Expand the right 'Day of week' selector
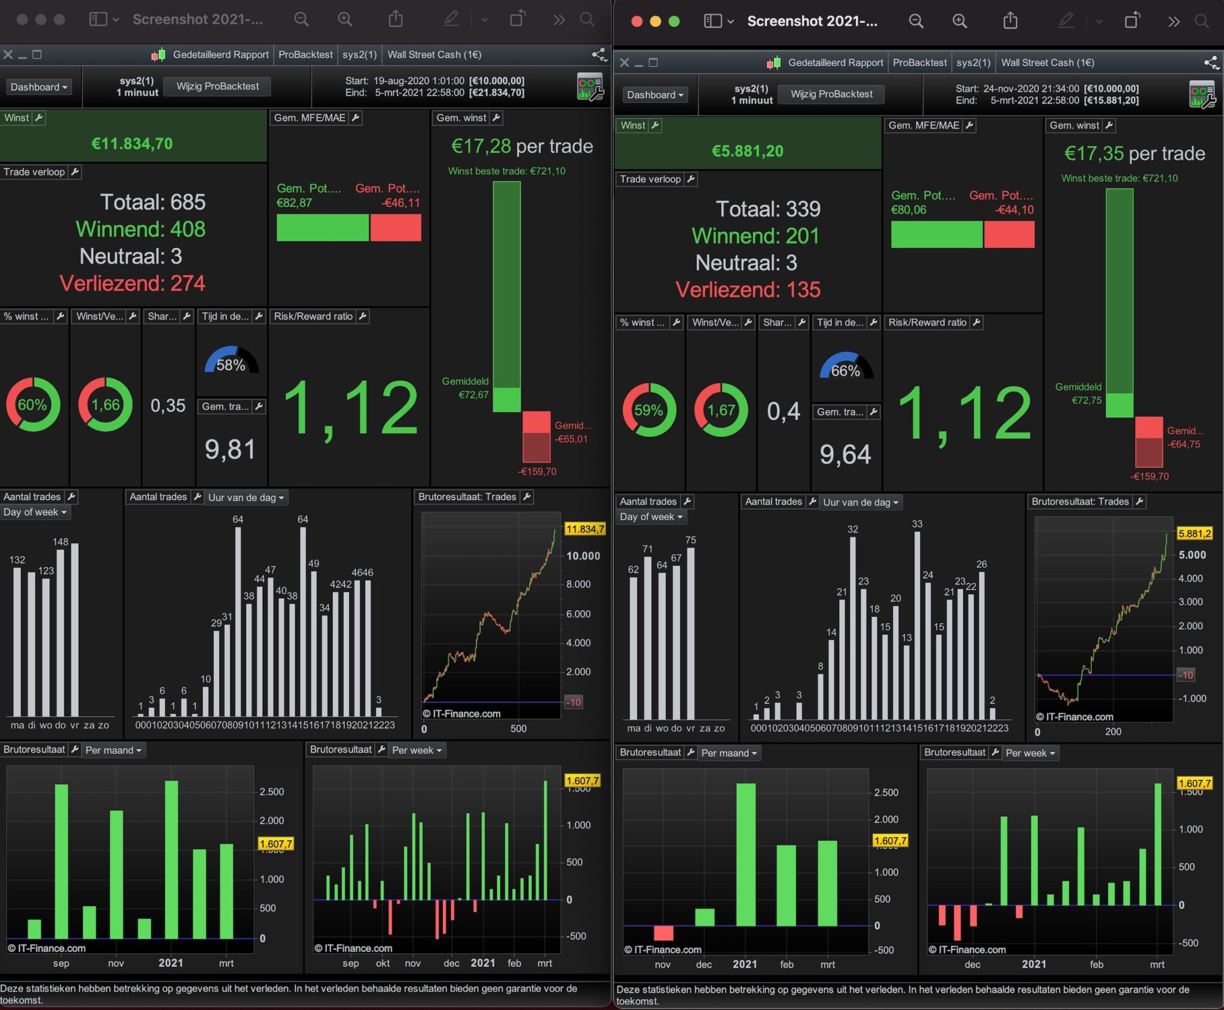1224x1010 pixels. [650, 517]
